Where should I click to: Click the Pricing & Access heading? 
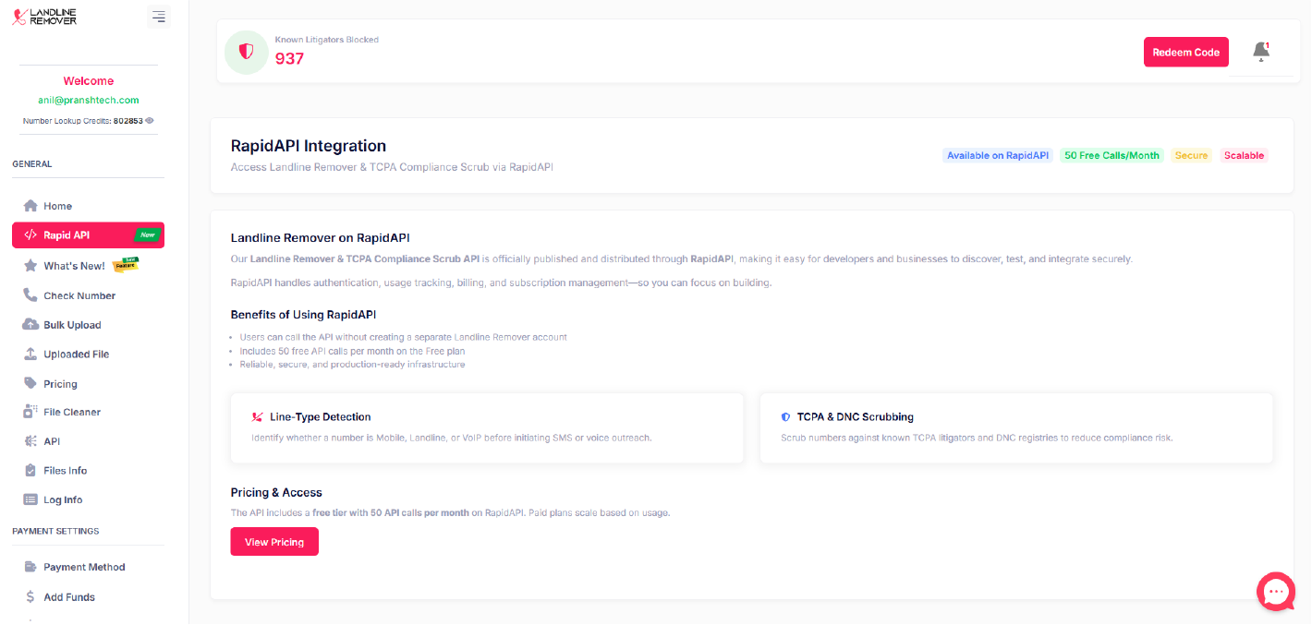tap(276, 492)
